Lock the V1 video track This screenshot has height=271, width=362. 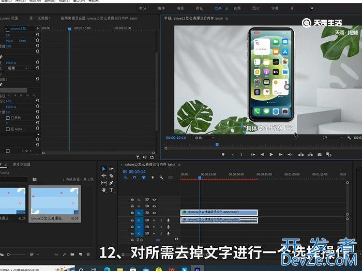132,213
